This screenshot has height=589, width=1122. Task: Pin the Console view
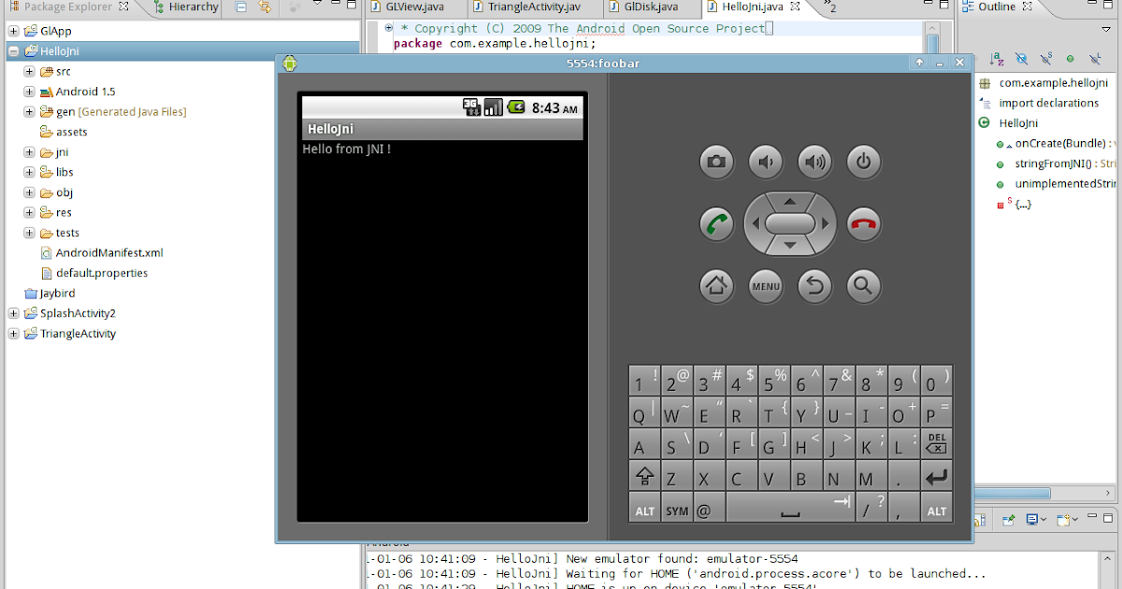tap(1009, 519)
